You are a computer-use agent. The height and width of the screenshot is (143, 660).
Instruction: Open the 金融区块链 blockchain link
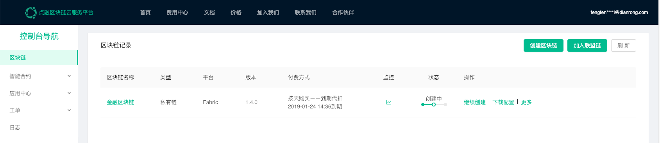coord(120,102)
